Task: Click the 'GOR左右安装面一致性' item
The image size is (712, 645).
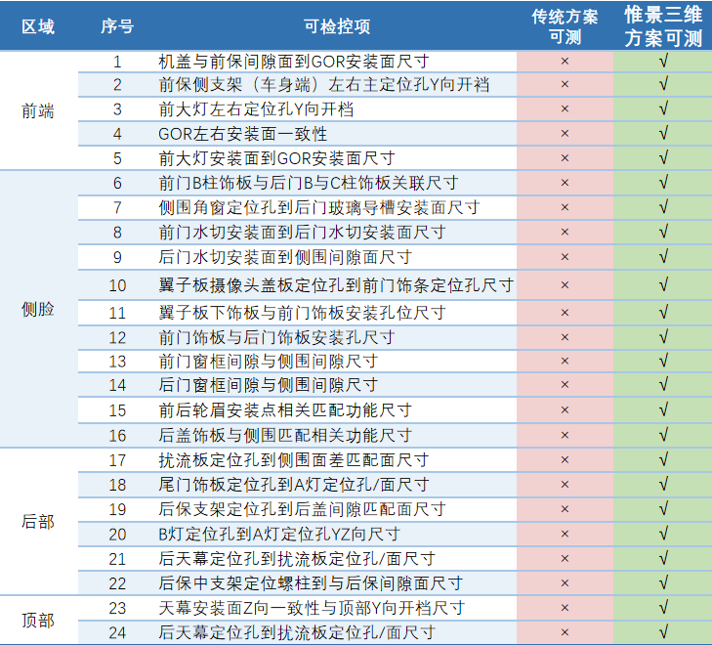Action: click(x=242, y=134)
